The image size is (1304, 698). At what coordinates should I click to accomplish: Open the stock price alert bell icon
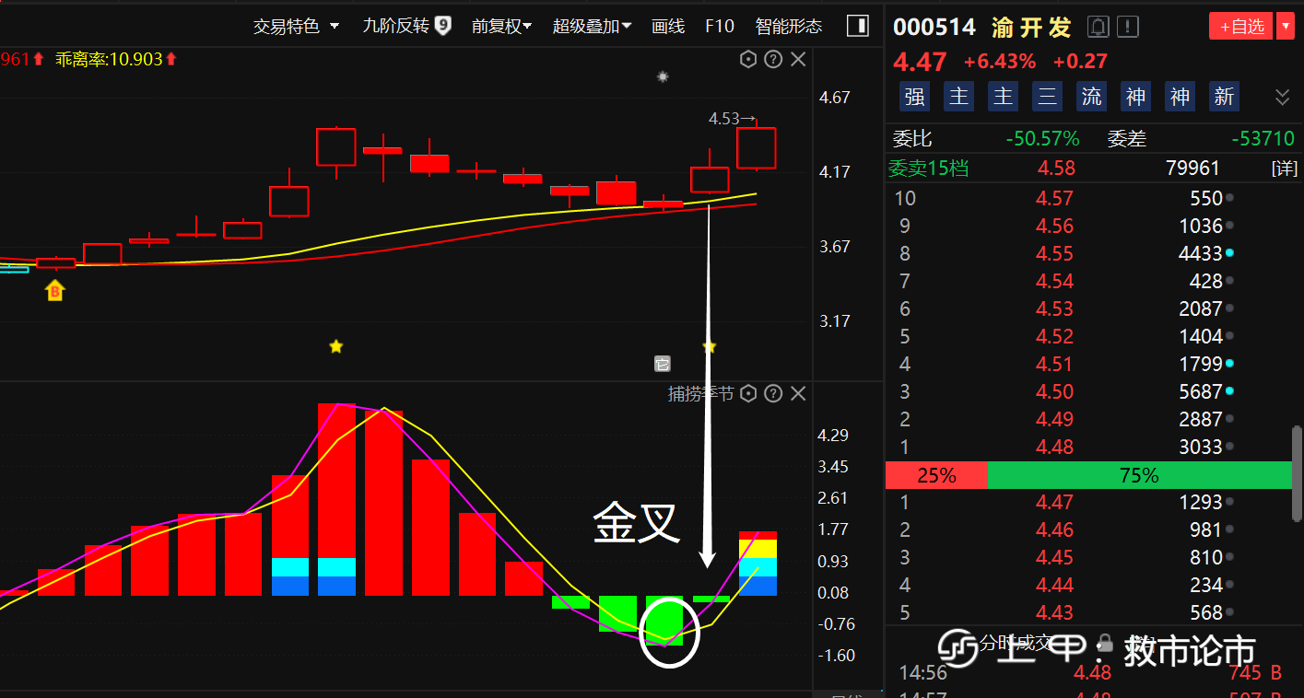tap(1098, 27)
